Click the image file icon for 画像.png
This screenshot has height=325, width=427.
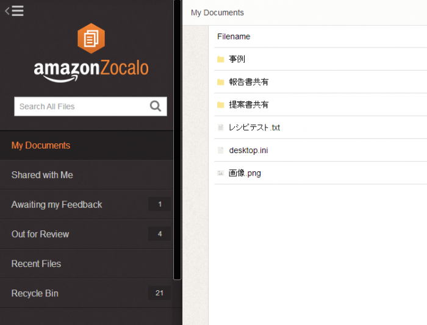coord(221,173)
